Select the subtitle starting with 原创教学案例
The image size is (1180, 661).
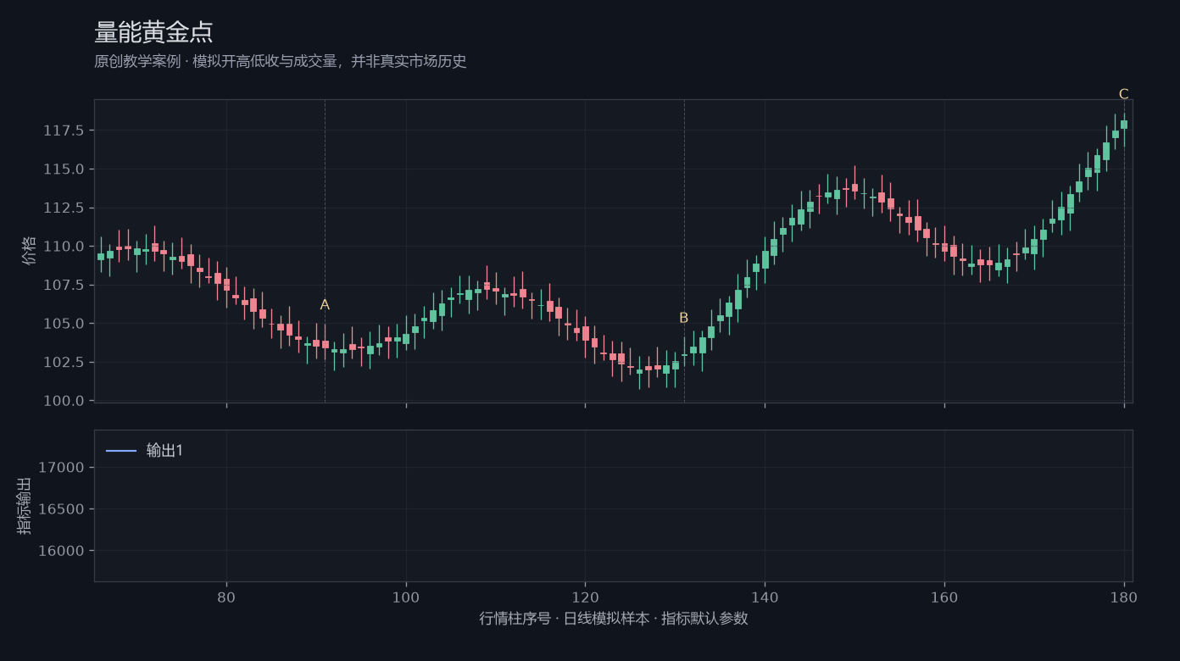point(281,62)
